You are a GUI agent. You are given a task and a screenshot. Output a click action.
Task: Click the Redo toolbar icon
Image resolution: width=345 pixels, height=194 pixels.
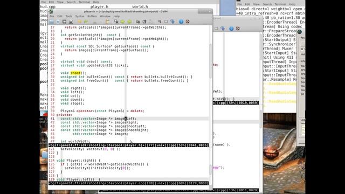86,22
